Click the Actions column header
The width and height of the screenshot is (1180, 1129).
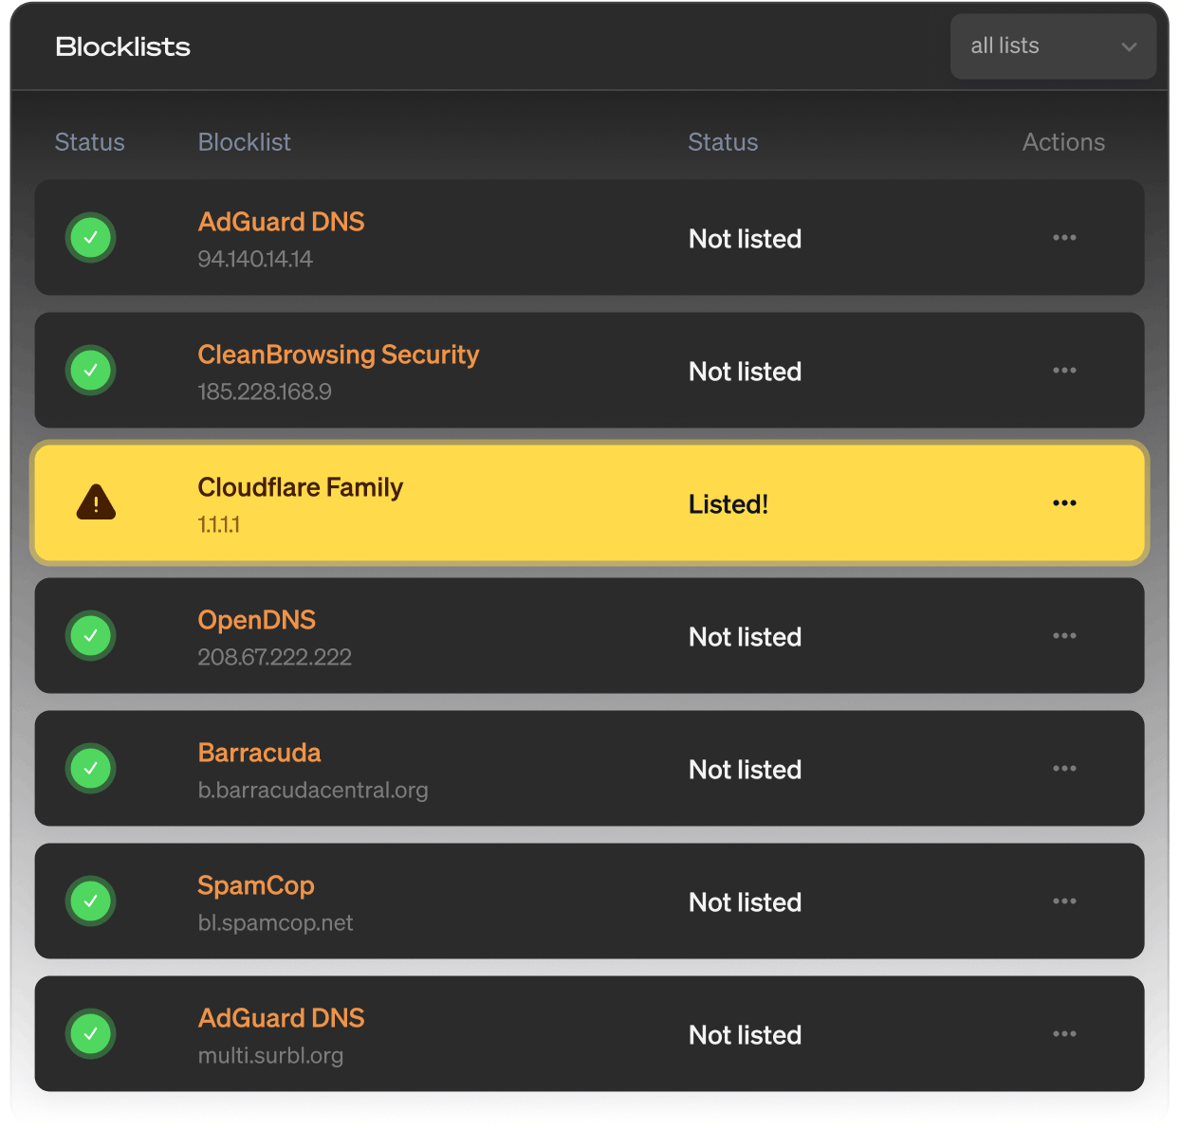point(1063,142)
